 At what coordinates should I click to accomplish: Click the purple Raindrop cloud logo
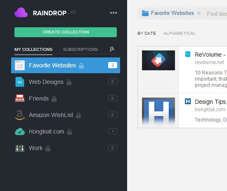[x=21, y=12]
